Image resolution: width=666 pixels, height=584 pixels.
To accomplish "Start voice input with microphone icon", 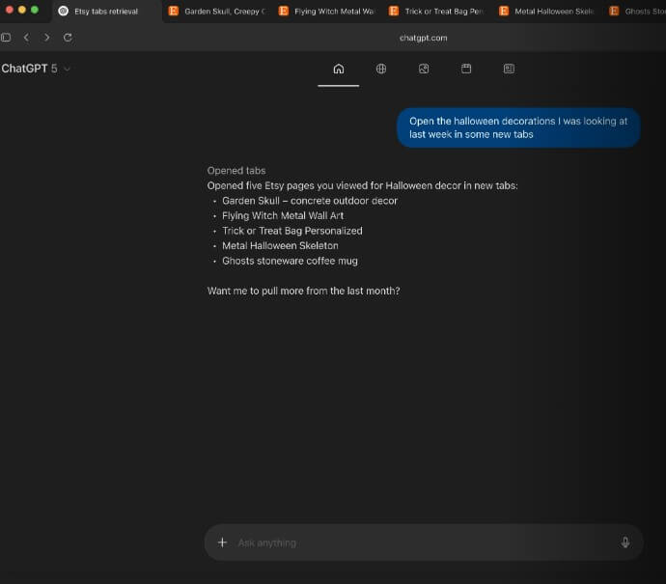I will (x=624, y=542).
